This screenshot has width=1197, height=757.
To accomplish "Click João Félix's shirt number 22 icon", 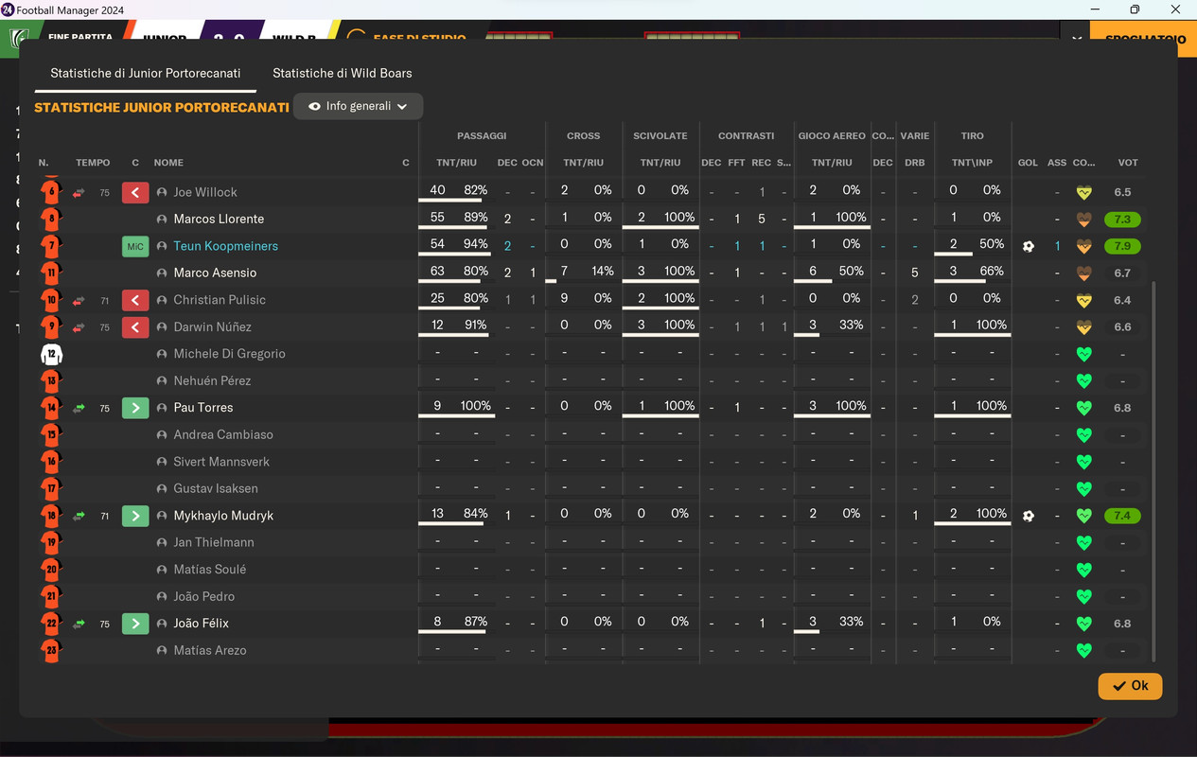I will (x=51, y=624).
